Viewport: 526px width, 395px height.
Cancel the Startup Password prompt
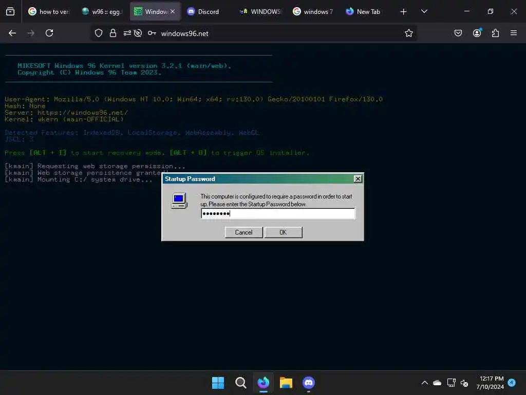[243, 232]
